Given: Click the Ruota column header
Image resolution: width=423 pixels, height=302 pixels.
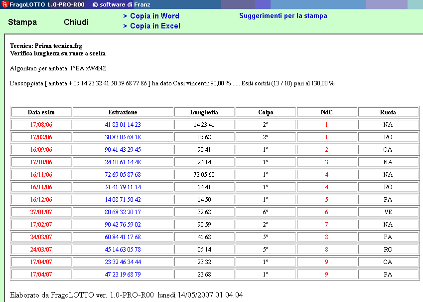Looking at the screenshot, I should click(388, 112).
